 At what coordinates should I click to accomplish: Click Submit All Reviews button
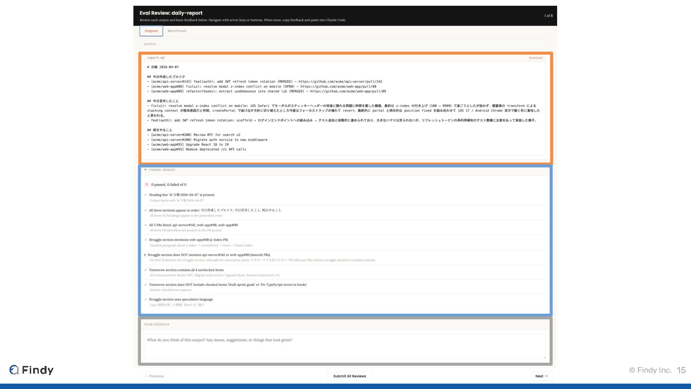350,376
